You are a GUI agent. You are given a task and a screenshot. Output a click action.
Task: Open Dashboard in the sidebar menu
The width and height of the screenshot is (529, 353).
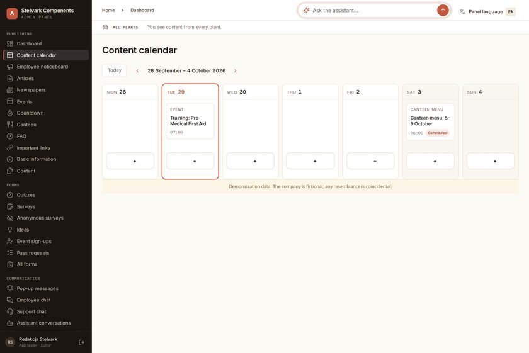point(46,43)
